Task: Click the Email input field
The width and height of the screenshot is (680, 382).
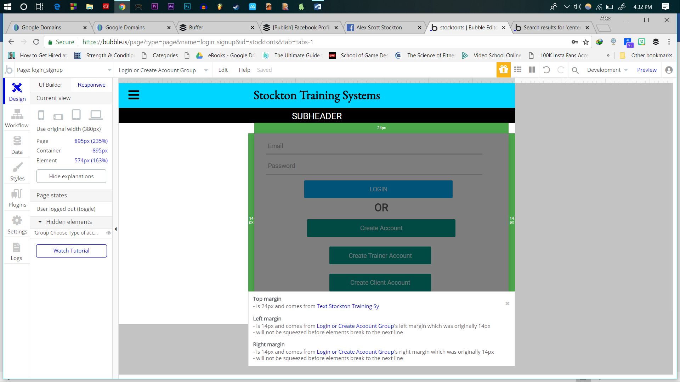Action: 374,146
